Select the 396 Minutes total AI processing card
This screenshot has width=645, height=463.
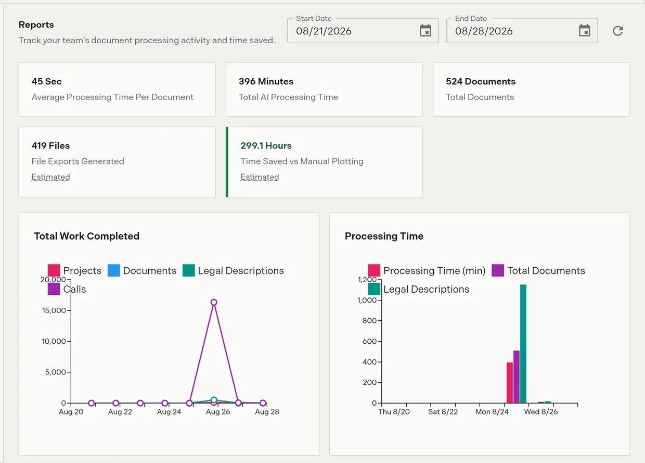click(324, 90)
